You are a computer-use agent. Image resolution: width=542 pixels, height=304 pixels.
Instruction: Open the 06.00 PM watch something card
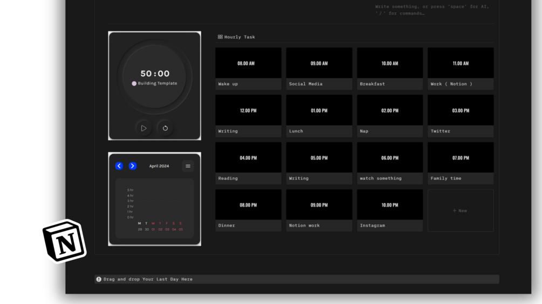tap(390, 163)
